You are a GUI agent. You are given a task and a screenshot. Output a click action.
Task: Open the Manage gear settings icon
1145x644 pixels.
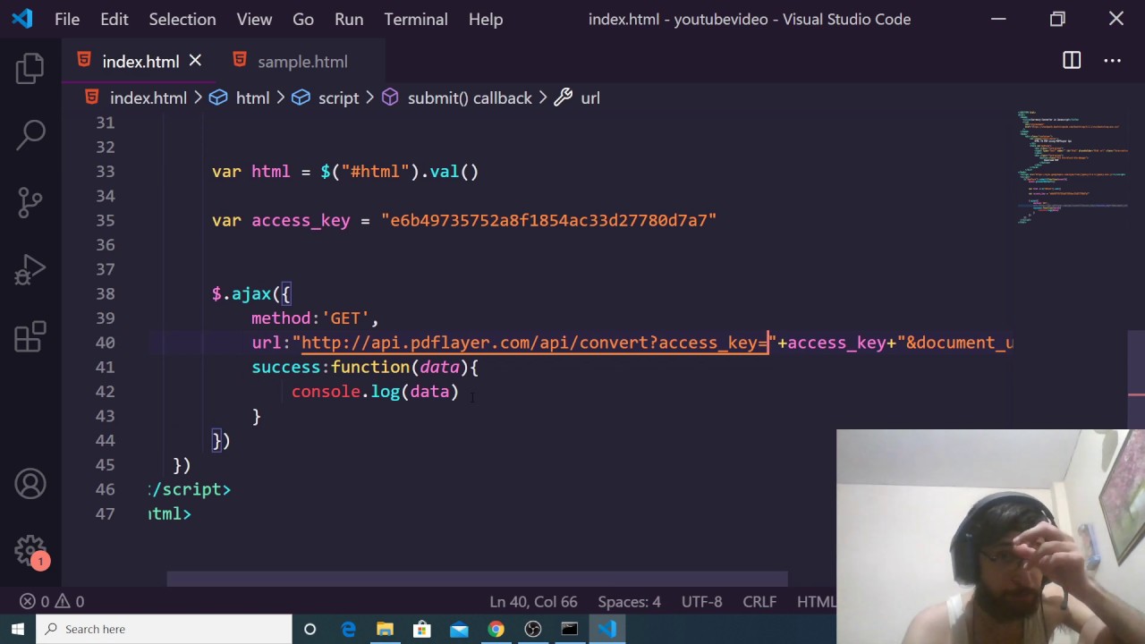click(30, 550)
